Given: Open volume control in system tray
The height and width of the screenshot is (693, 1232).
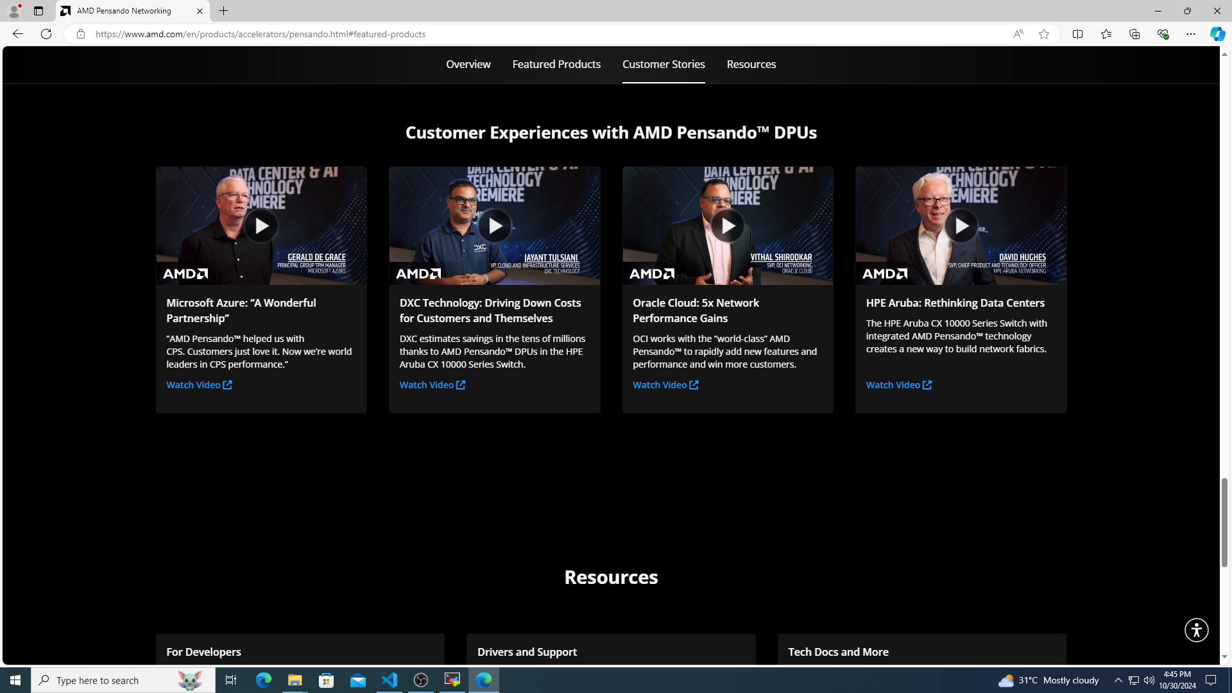Looking at the screenshot, I should click(1149, 680).
